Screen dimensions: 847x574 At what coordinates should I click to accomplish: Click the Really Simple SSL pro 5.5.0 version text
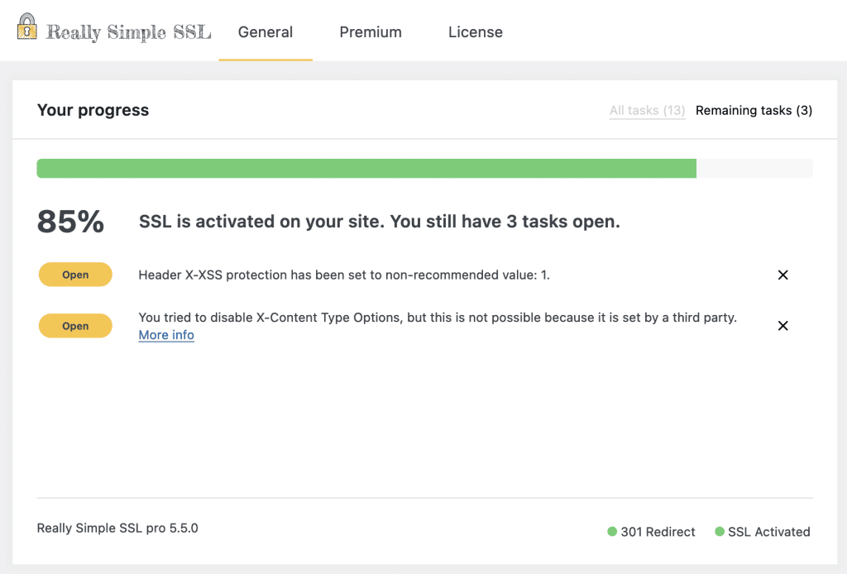117,529
